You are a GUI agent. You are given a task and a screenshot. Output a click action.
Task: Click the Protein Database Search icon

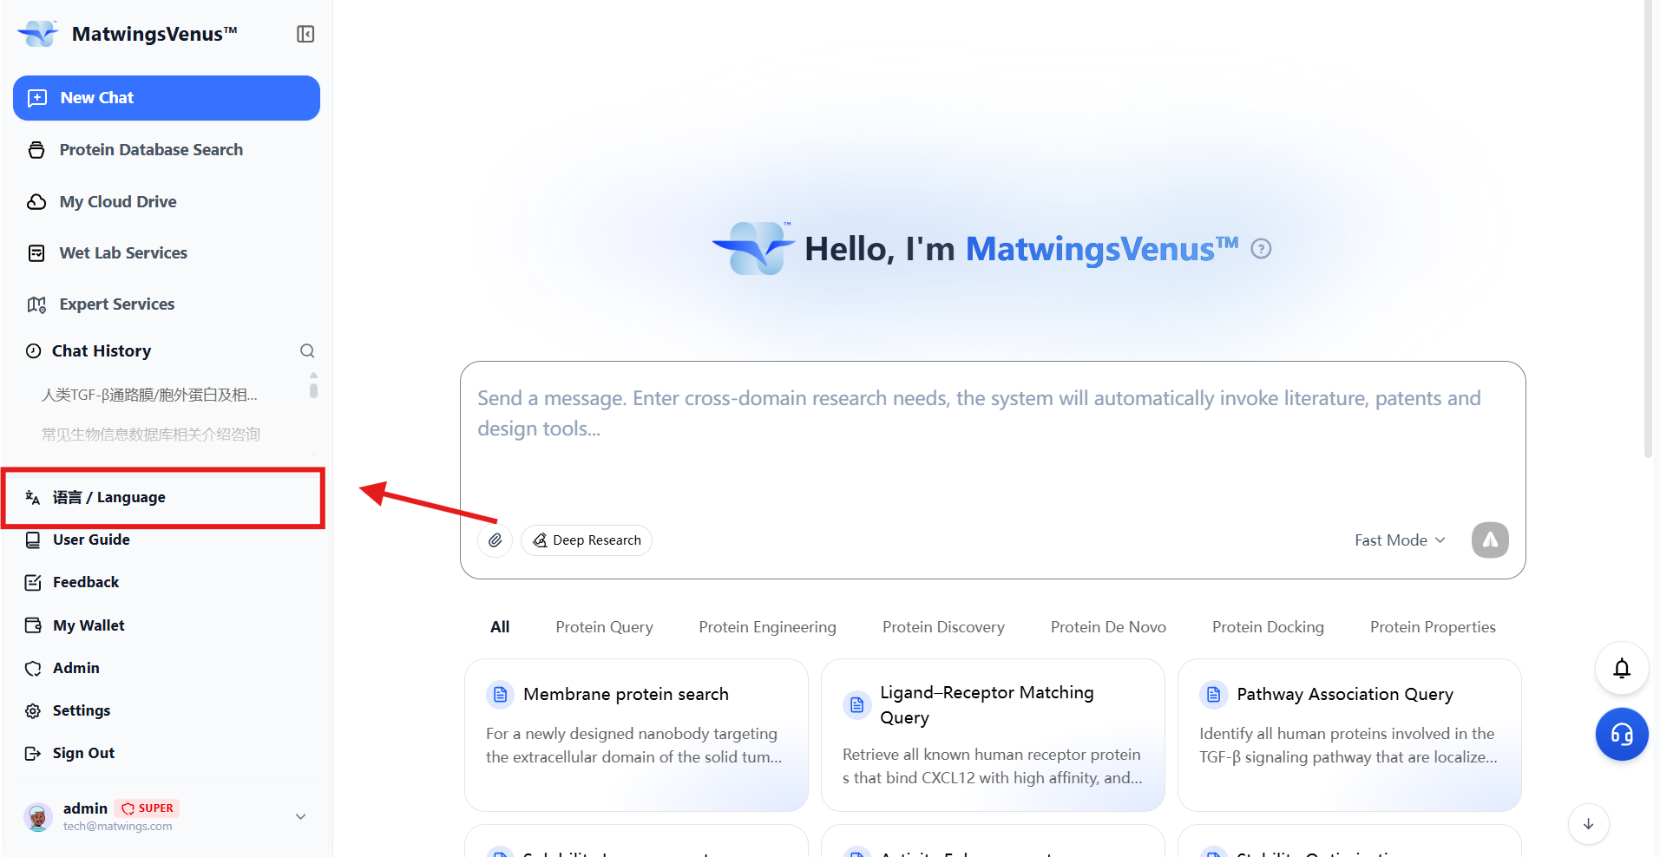click(x=36, y=150)
